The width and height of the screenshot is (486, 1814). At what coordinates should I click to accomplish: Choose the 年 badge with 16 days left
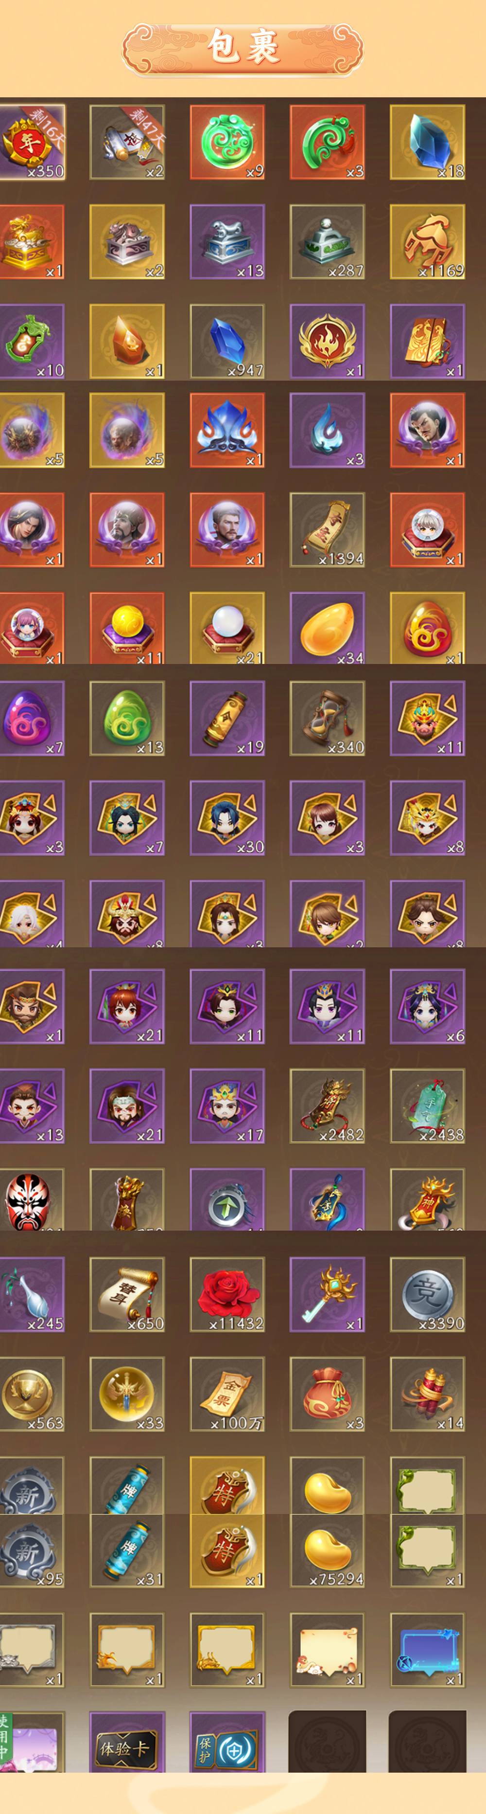coord(32,142)
